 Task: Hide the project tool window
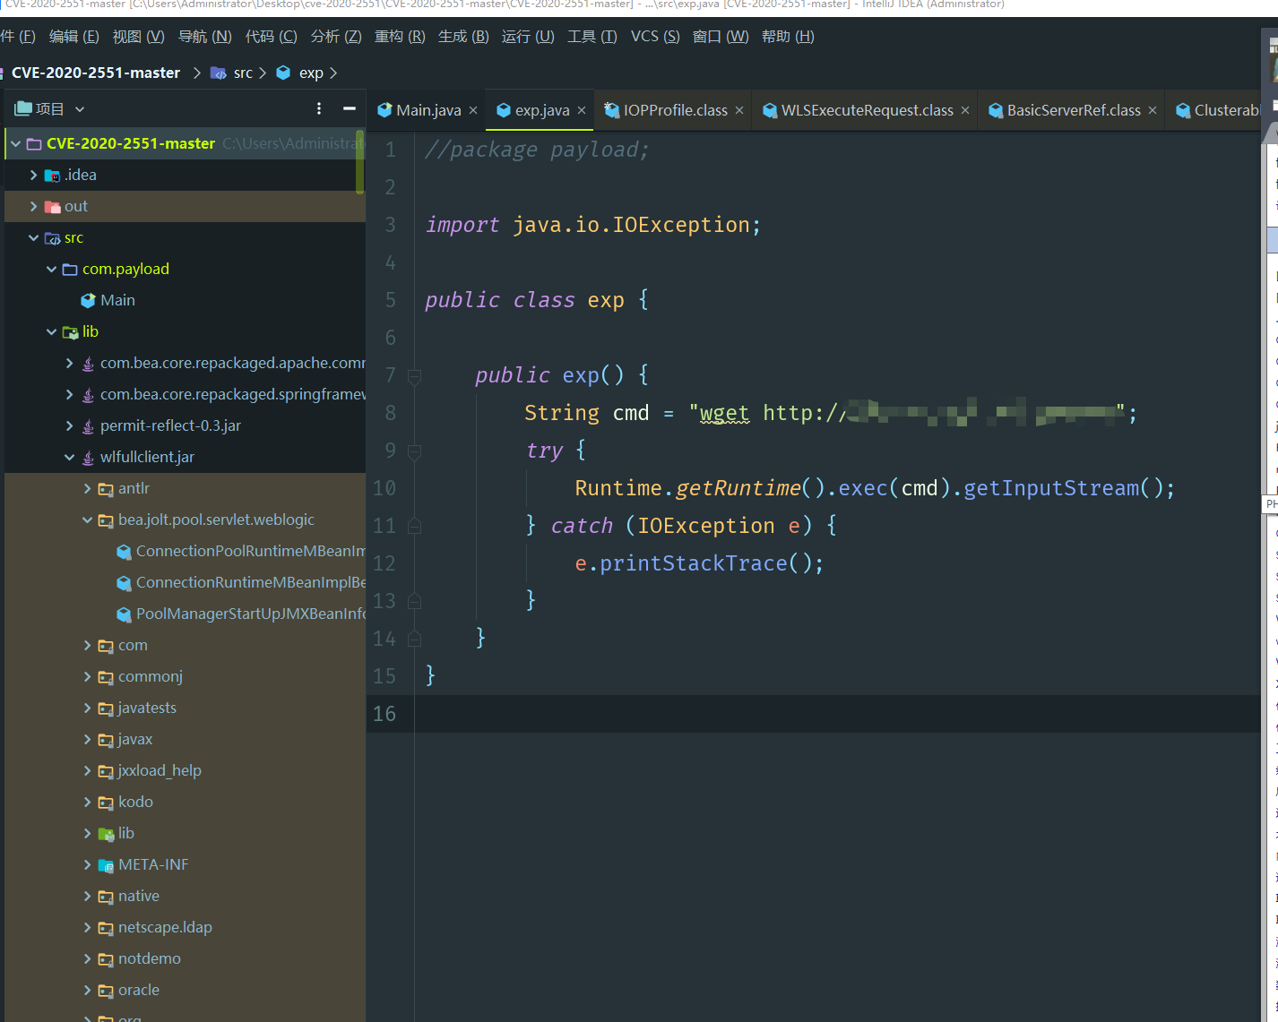[350, 108]
